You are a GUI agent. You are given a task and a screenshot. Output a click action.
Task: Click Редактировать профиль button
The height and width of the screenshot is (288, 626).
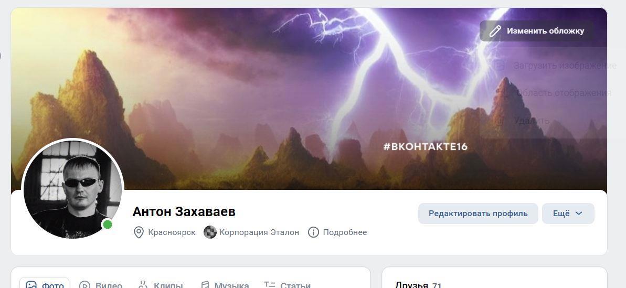click(478, 214)
